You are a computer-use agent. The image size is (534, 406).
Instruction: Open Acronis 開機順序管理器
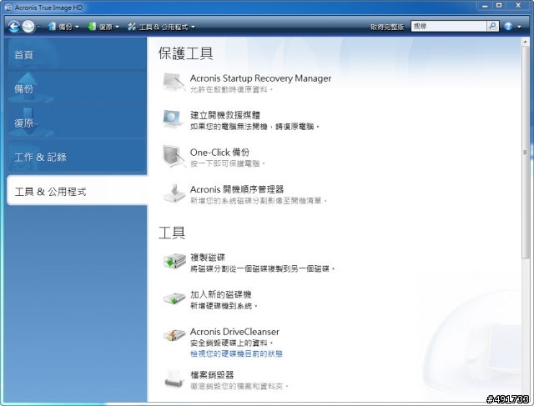coord(237,189)
